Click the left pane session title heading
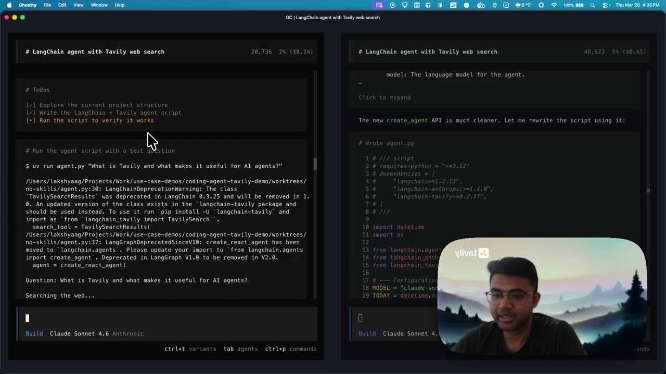The width and height of the screenshot is (666, 374). [95, 51]
